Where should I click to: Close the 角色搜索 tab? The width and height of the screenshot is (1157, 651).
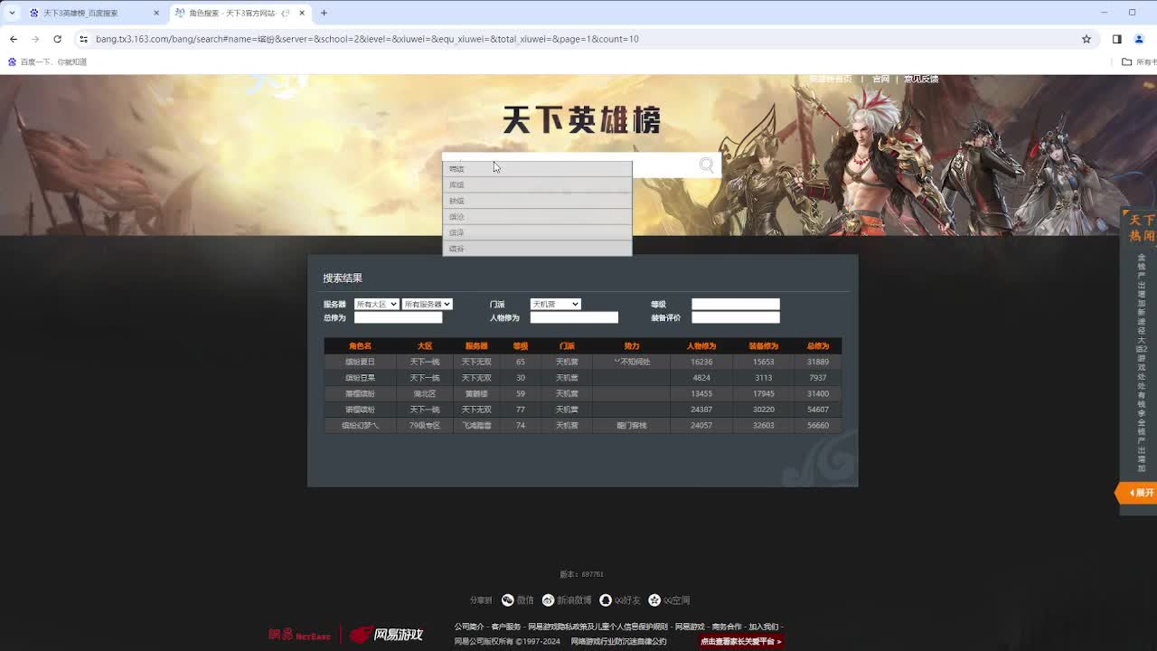coord(303,13)
